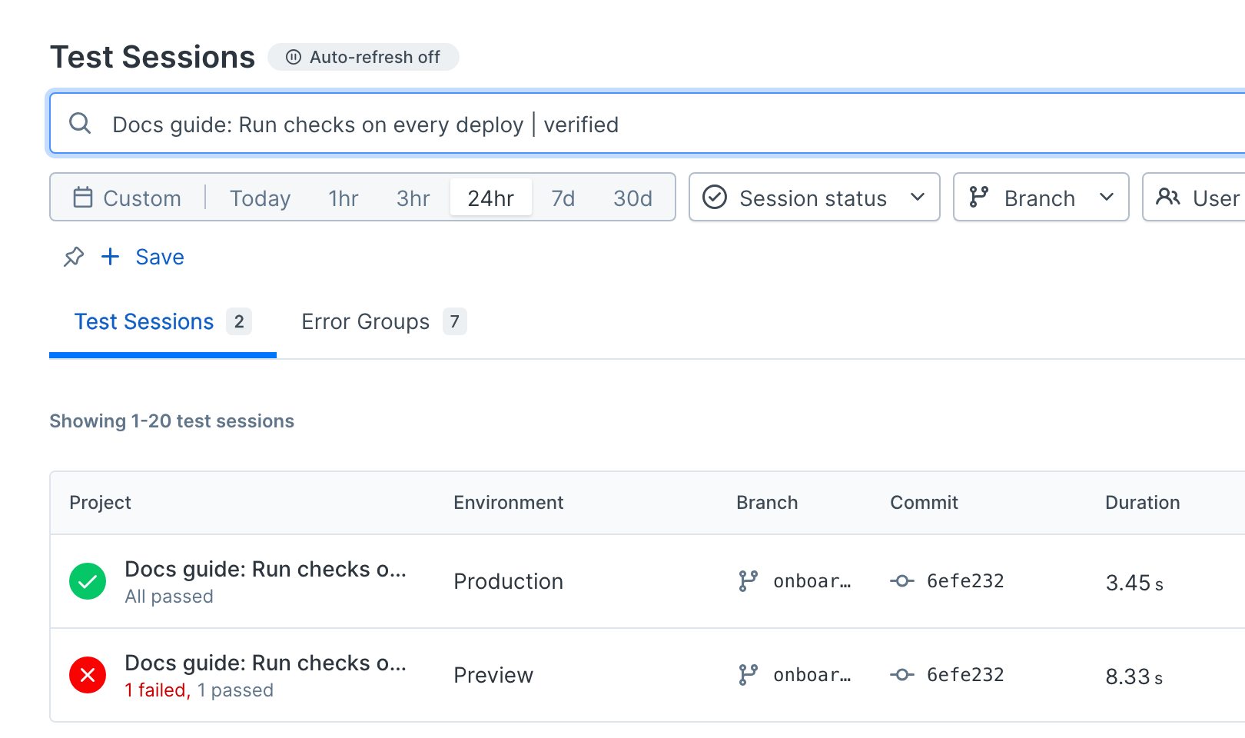The image size is (1245, 738).
Task: Click the 'All passed' summary text
Action: tap(169, 597)
